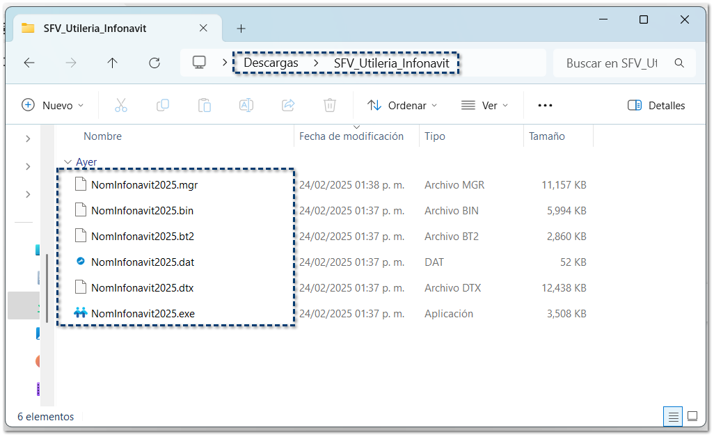This screenshot has height=437, width=714.
Task: Click the NomInfonavit2025.dat file icon
Action: point(81,261)
